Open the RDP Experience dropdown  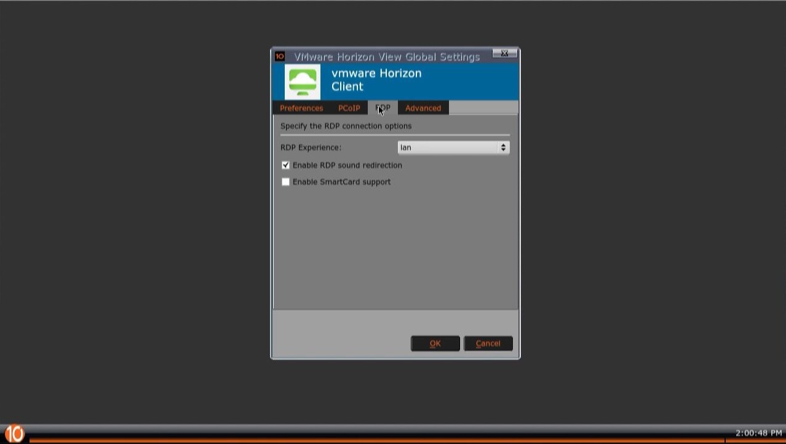[454, 147]
